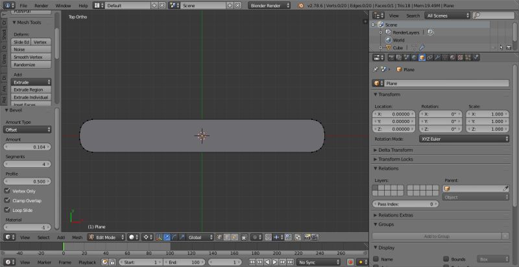519x267 pixels.
Task: Open the Window menu
Action: click(63, 6)
